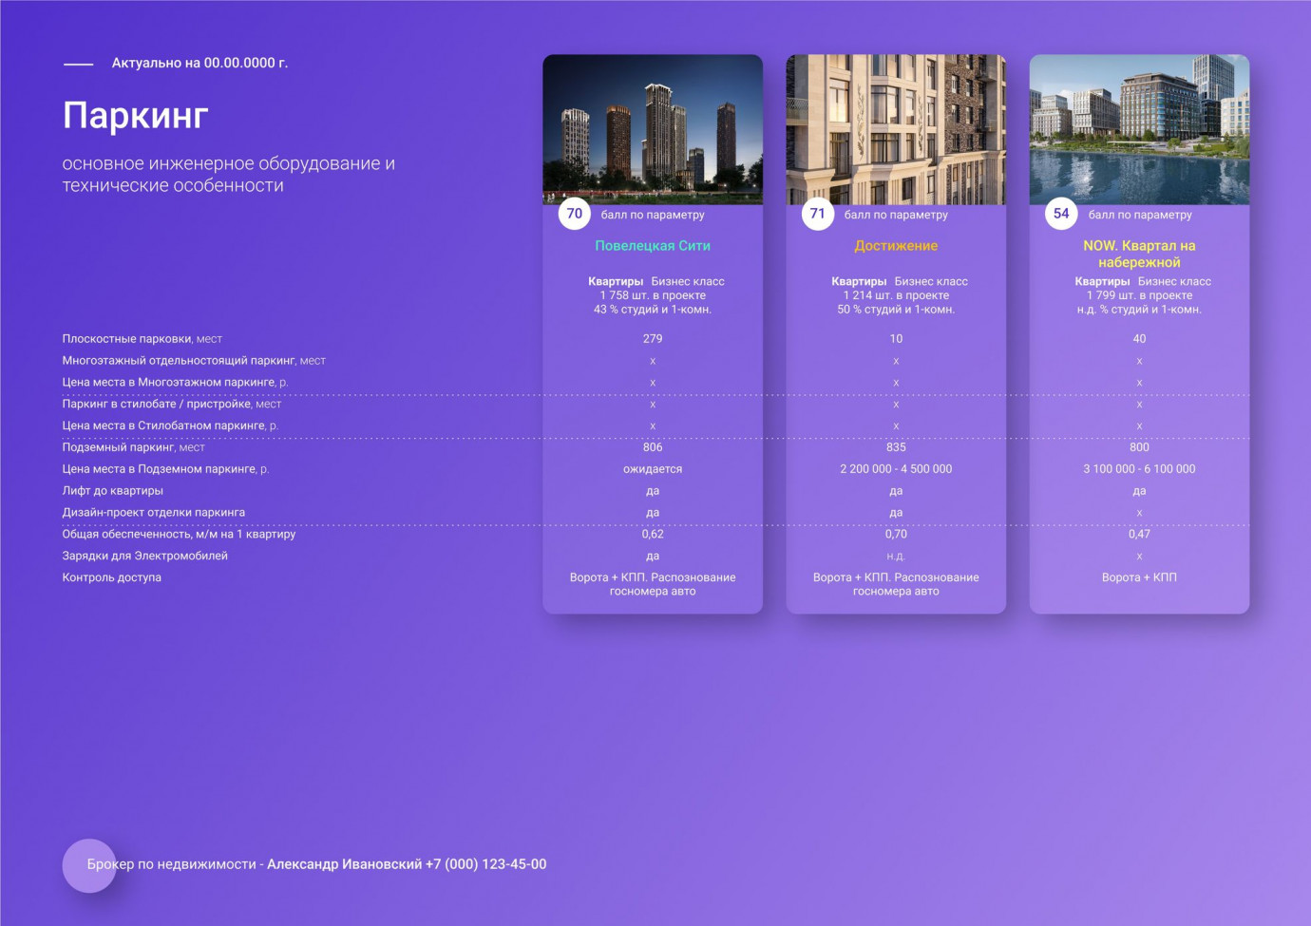Click 50 % студий и 1-комн. text
Viewport: 1311px width, 926px height.
896,310
